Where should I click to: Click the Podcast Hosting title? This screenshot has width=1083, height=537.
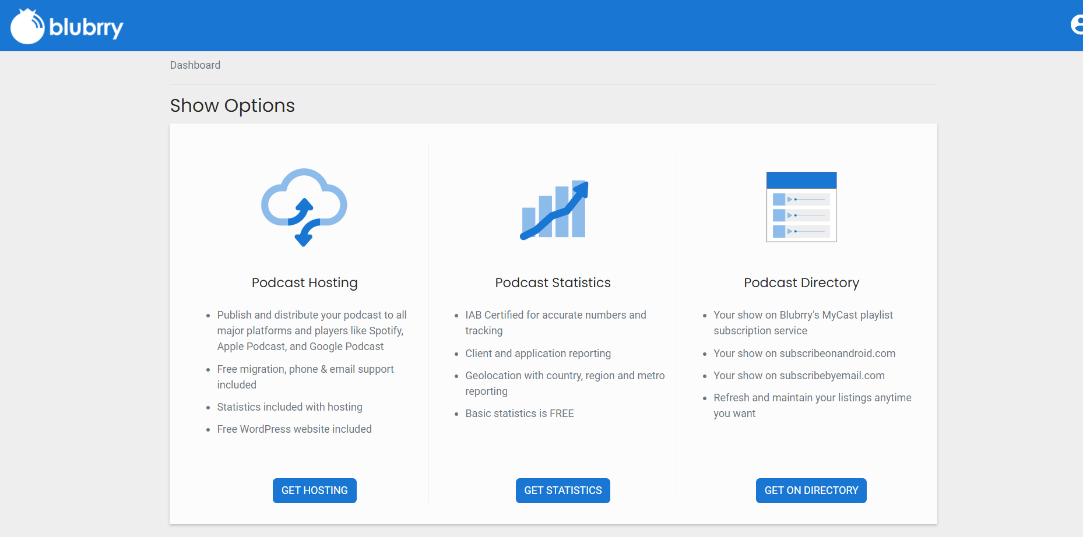click(x=305, y=282)
